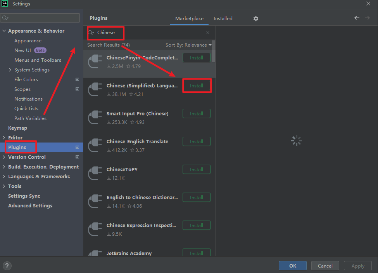Click English to Chinese Dictionary plugin icon
Viewport: 378px width, 273px height.
95,202
